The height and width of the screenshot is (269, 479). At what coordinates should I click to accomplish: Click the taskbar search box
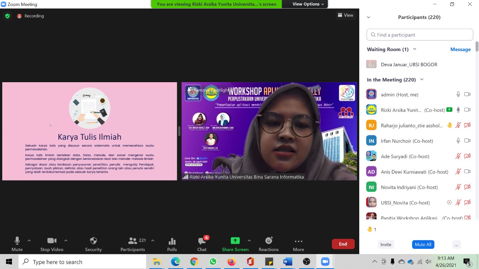pyautogui.click(x=82, y=262)
